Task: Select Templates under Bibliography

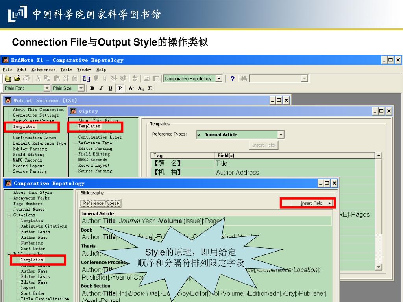Action: 32,260
